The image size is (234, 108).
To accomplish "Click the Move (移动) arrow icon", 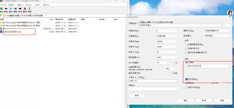I will 20,9.
